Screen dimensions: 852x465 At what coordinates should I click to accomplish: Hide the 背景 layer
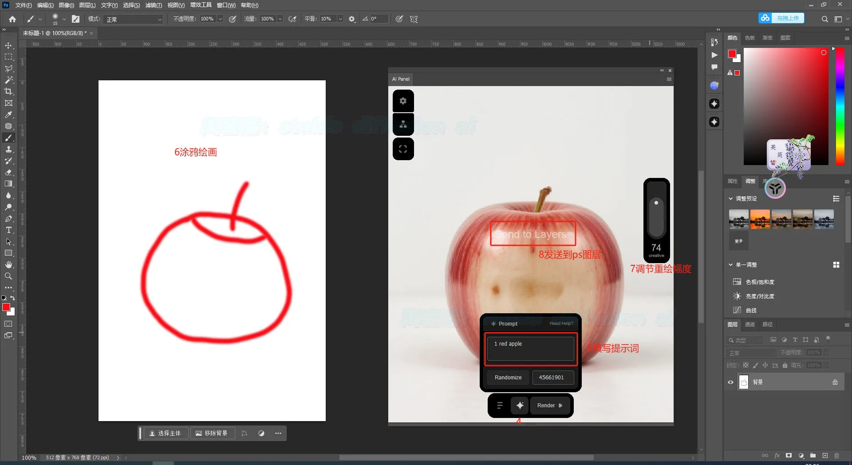click(x=730, y=382)
